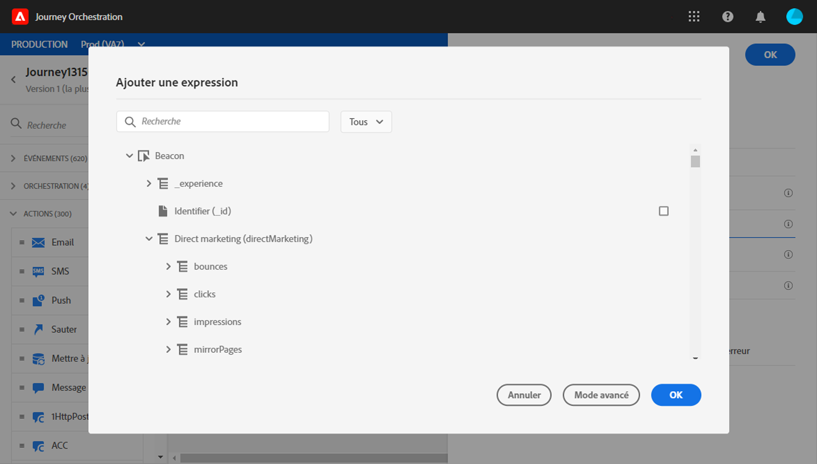Expand the bounces node

(x=168, y=266)
